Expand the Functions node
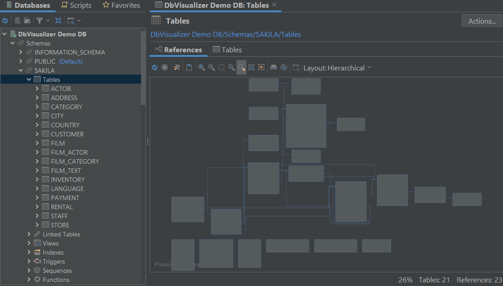Viewport: 503px width, 286px height. pos(29,280)
